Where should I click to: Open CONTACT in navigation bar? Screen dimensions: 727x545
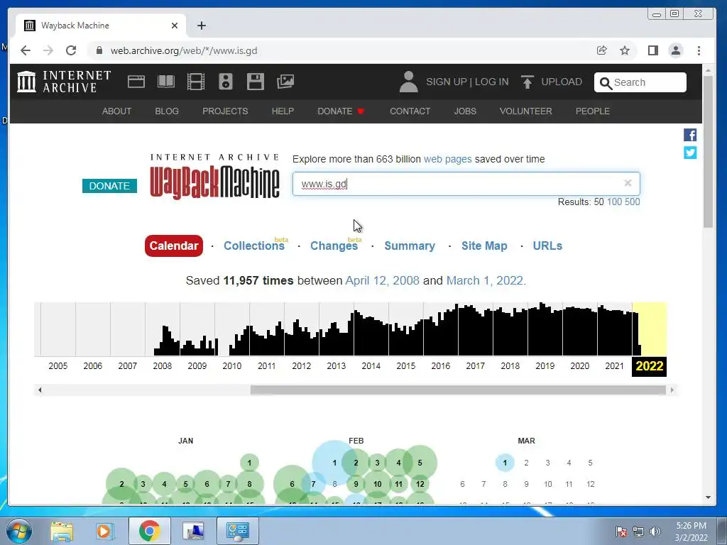410,111
